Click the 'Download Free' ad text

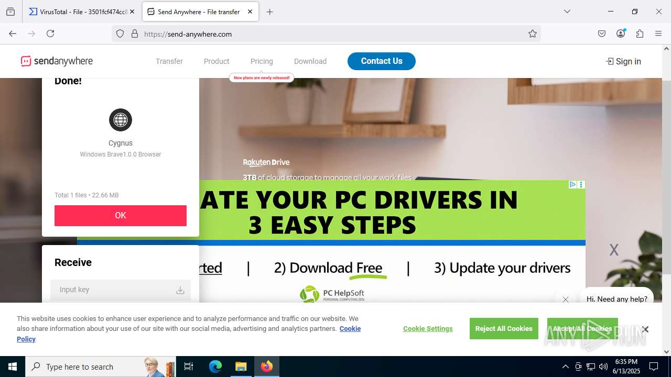pos(328,268)
